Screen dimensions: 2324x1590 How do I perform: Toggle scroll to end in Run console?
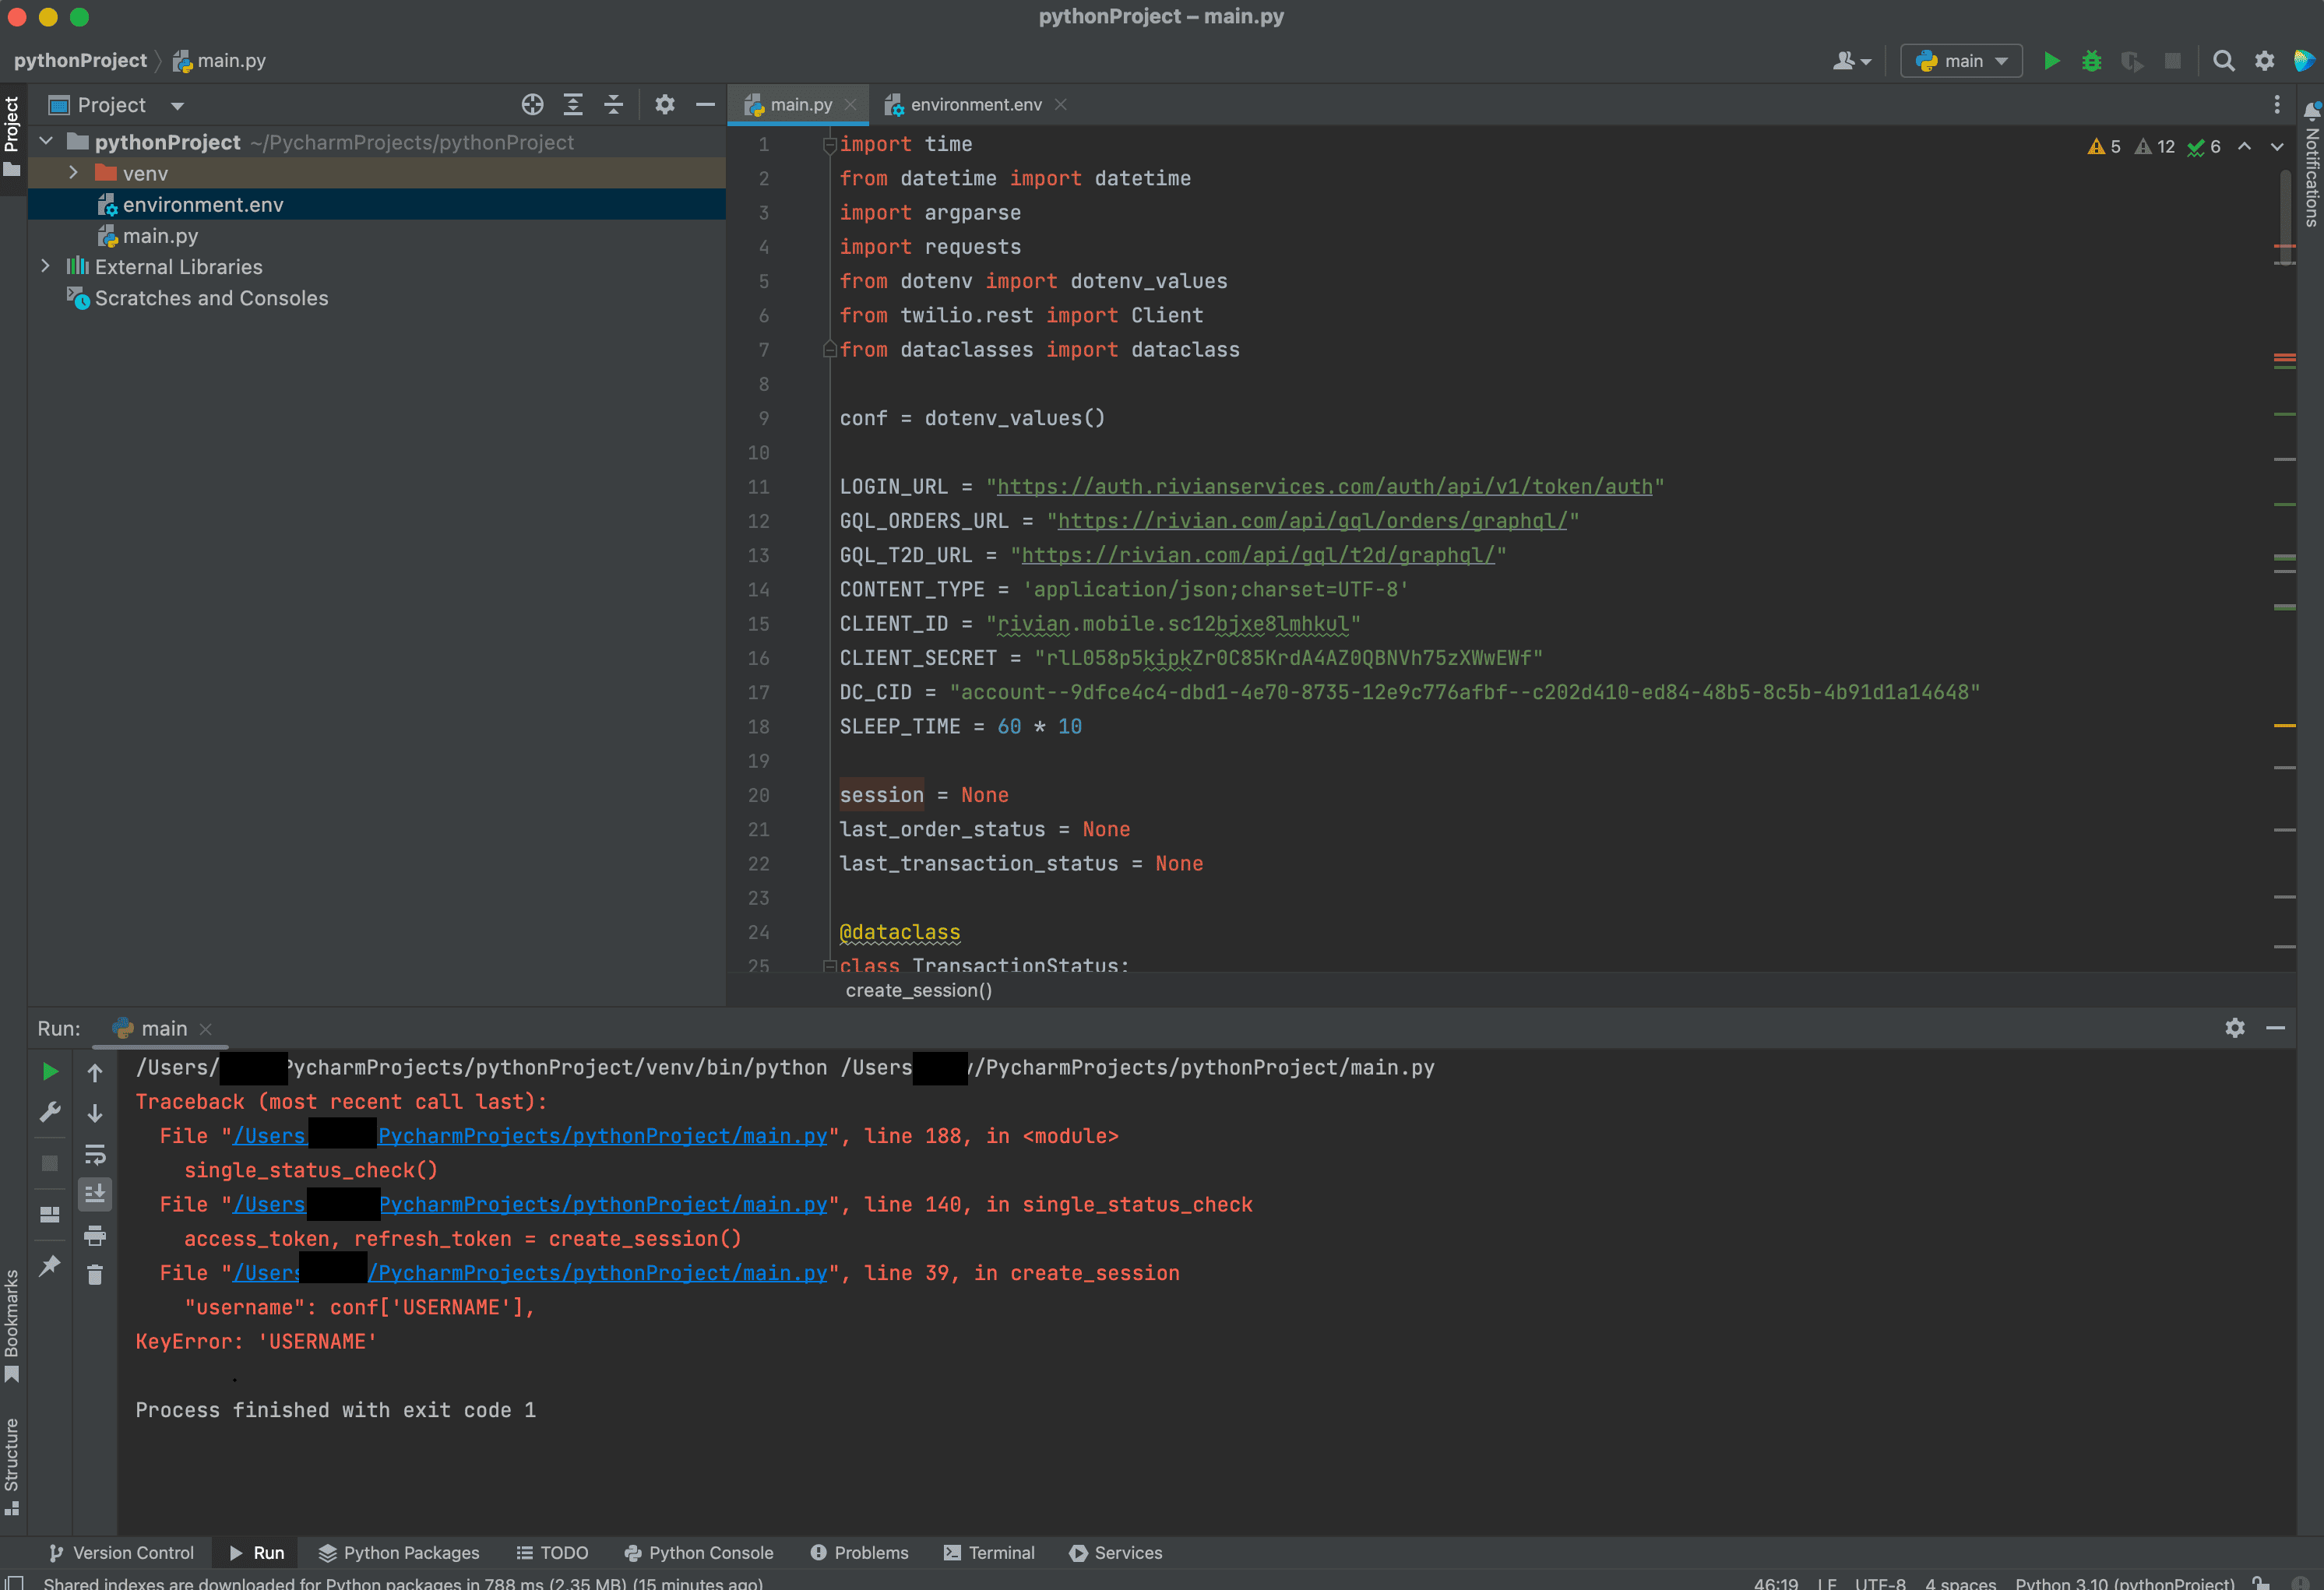[x=95, y=1193]
